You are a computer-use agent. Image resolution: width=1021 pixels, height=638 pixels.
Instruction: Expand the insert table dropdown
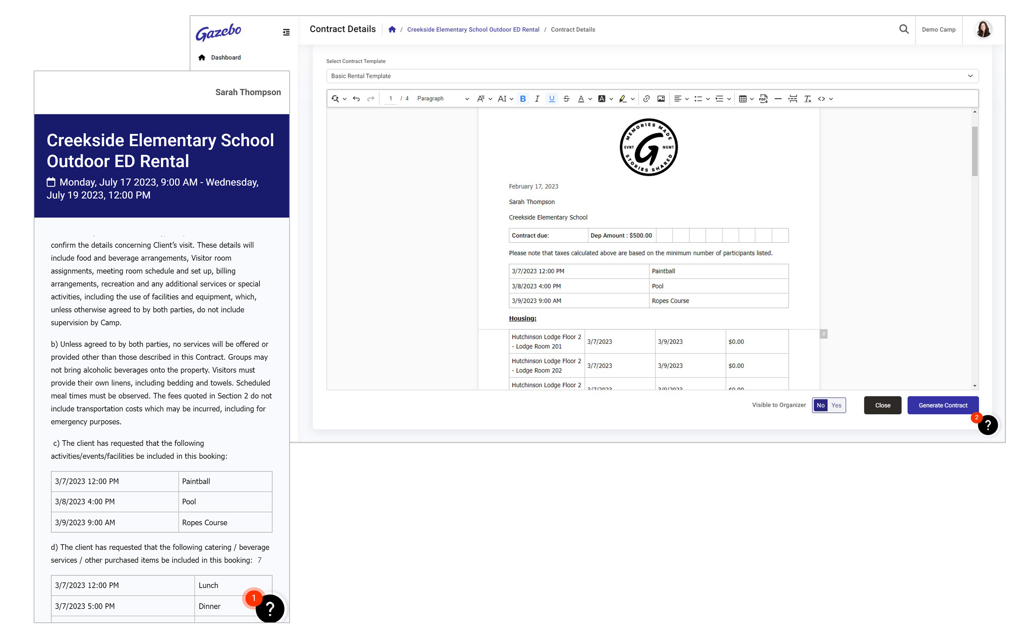click(752, 99)
